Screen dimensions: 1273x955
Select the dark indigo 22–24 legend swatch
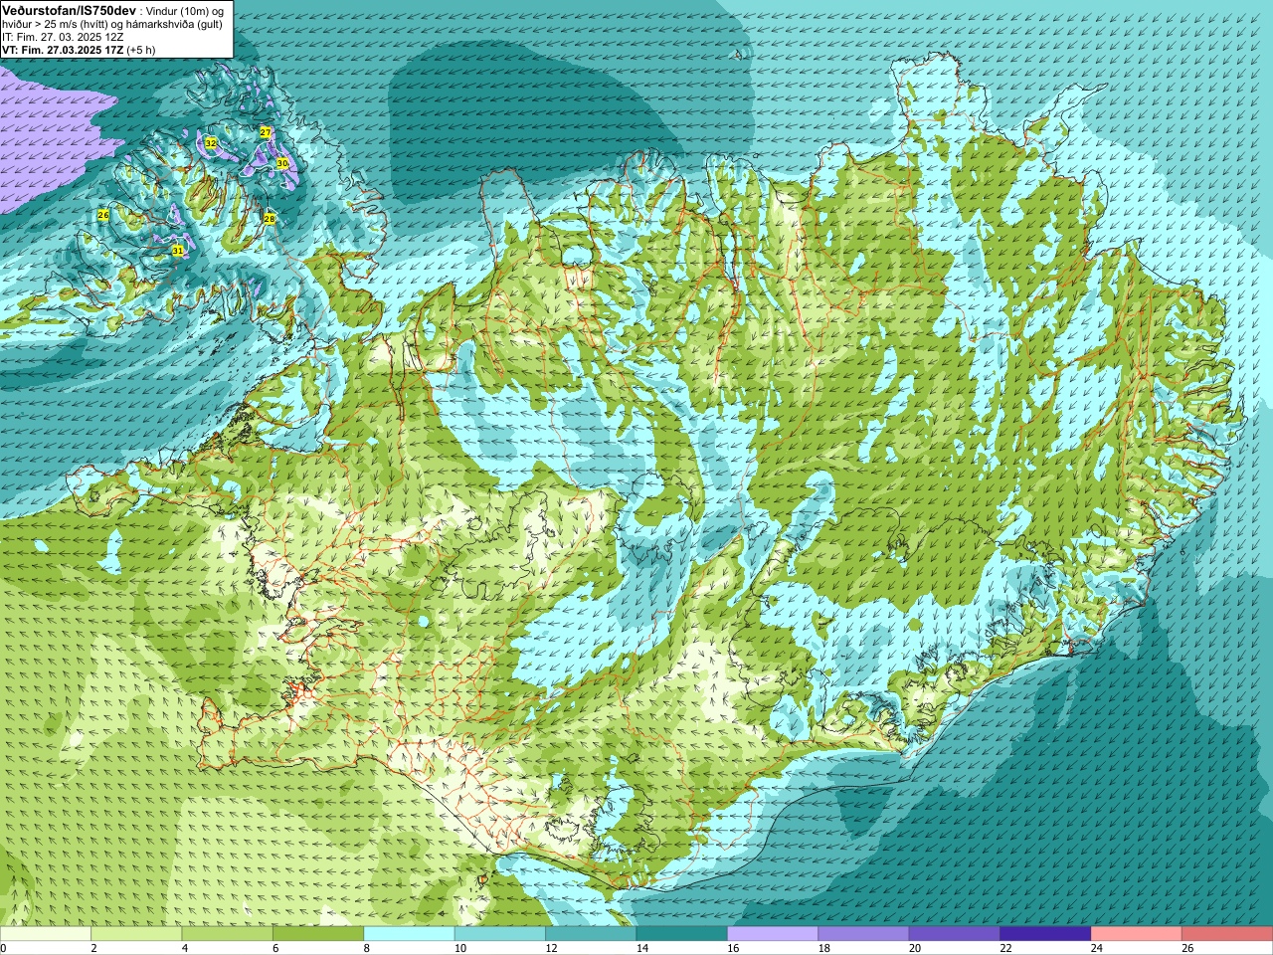[1045, 934]
